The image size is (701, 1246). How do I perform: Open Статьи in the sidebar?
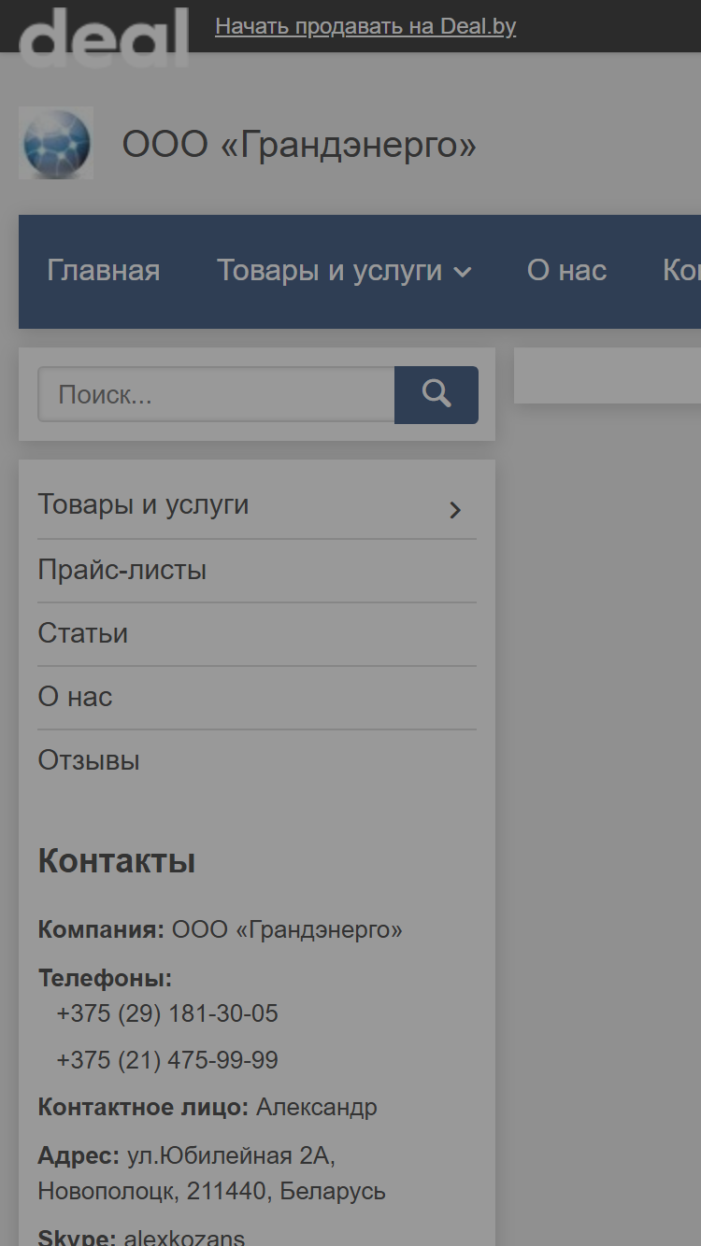click(x=83, y=633)
